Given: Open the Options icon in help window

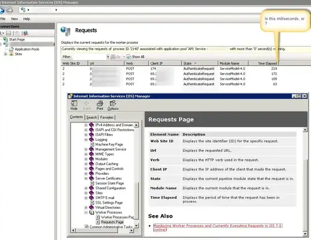Looking at the screenshot, I should tap(113, 106).
